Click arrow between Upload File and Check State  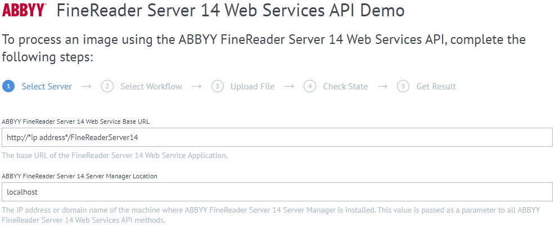[289, 87]
